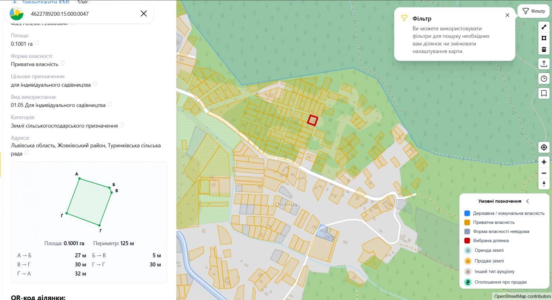Open the history clock icon
This screenshot has height=300, width=552.
point(544,78)
